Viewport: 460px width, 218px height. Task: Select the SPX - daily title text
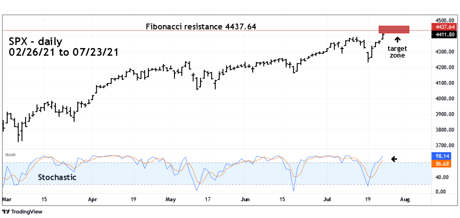click(x=36, y=41)
